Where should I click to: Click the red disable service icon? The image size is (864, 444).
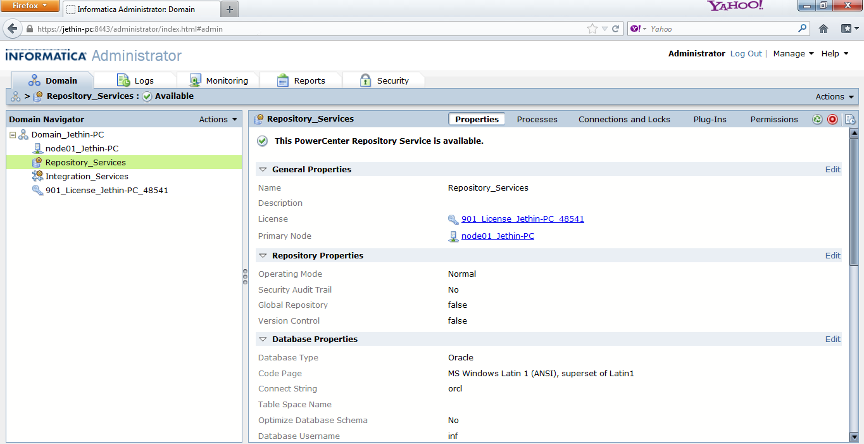(832, 119)
